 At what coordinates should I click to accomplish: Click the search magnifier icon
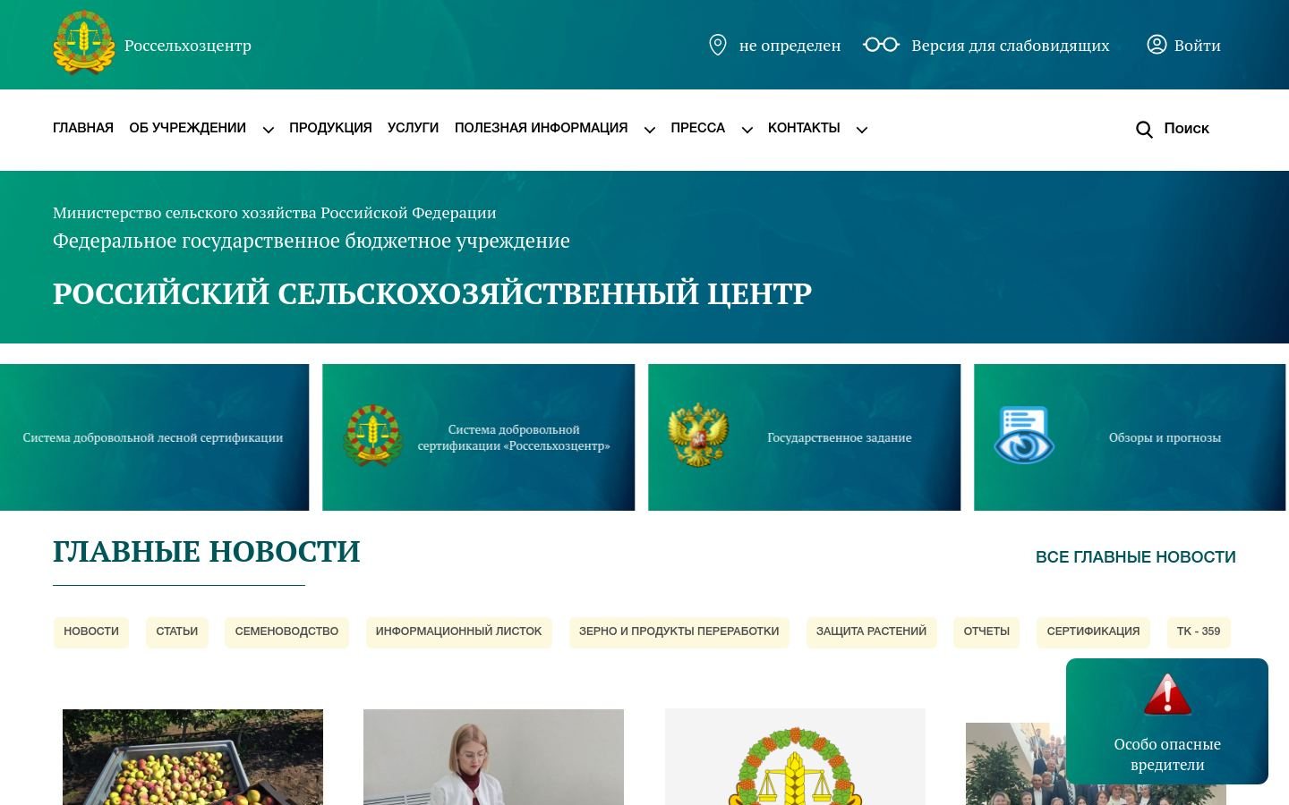(1144, 130)
